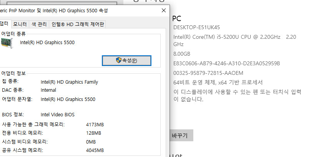Screen dimensions: 319x157
Task: Click the 사용 가능한 총 그래픽 메모리 label
Action: [33, 124]
